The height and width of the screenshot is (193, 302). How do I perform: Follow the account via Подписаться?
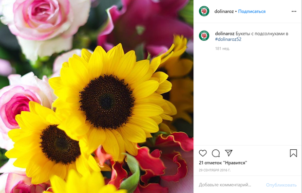click(x=252, y=12)
